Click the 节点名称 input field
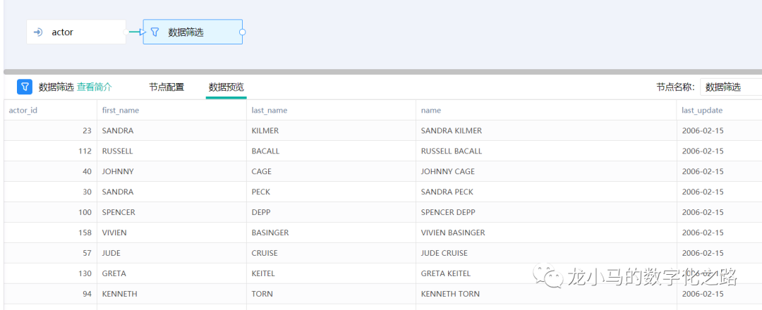The width and height of the screenshot is (762, 310). pyautogui.click(x=730, y=87)
